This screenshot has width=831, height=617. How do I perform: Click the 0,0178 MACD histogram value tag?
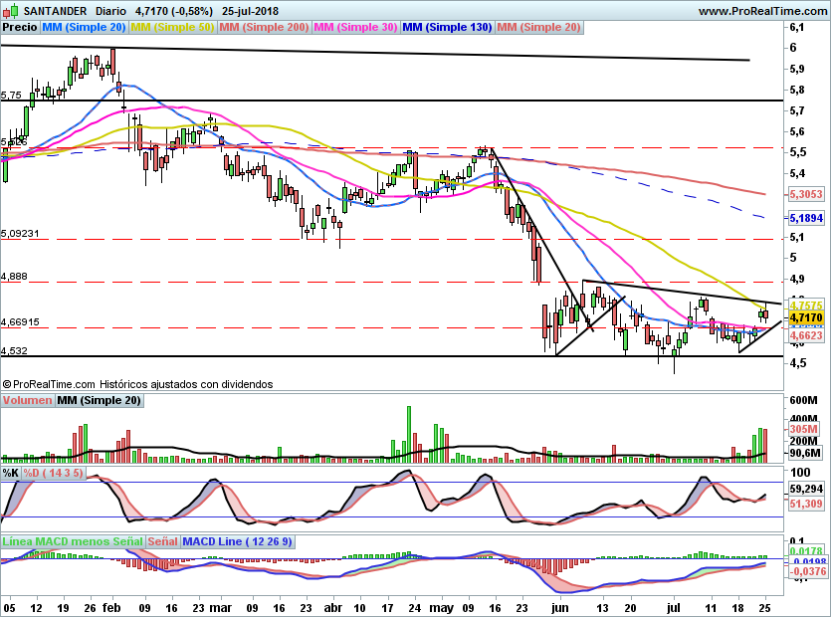coord(807,551)
